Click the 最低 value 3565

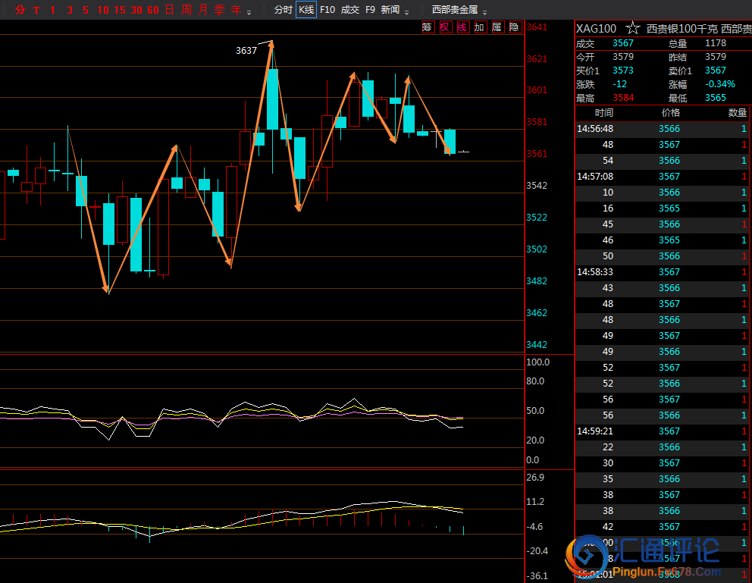coord(716,98)
